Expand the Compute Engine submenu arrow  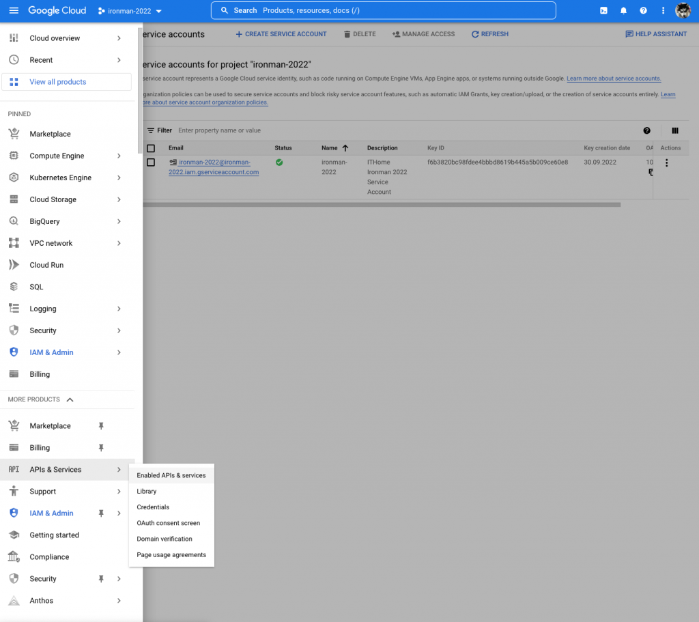coord(119,156)
